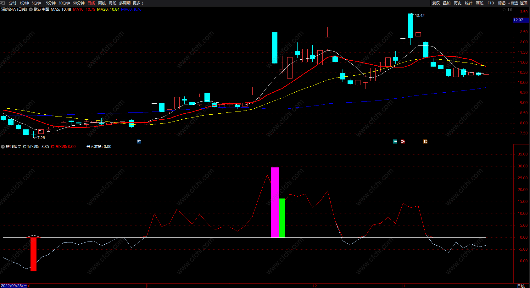Click the MA60 indicator label
The image size is (530, 288).
131,9
